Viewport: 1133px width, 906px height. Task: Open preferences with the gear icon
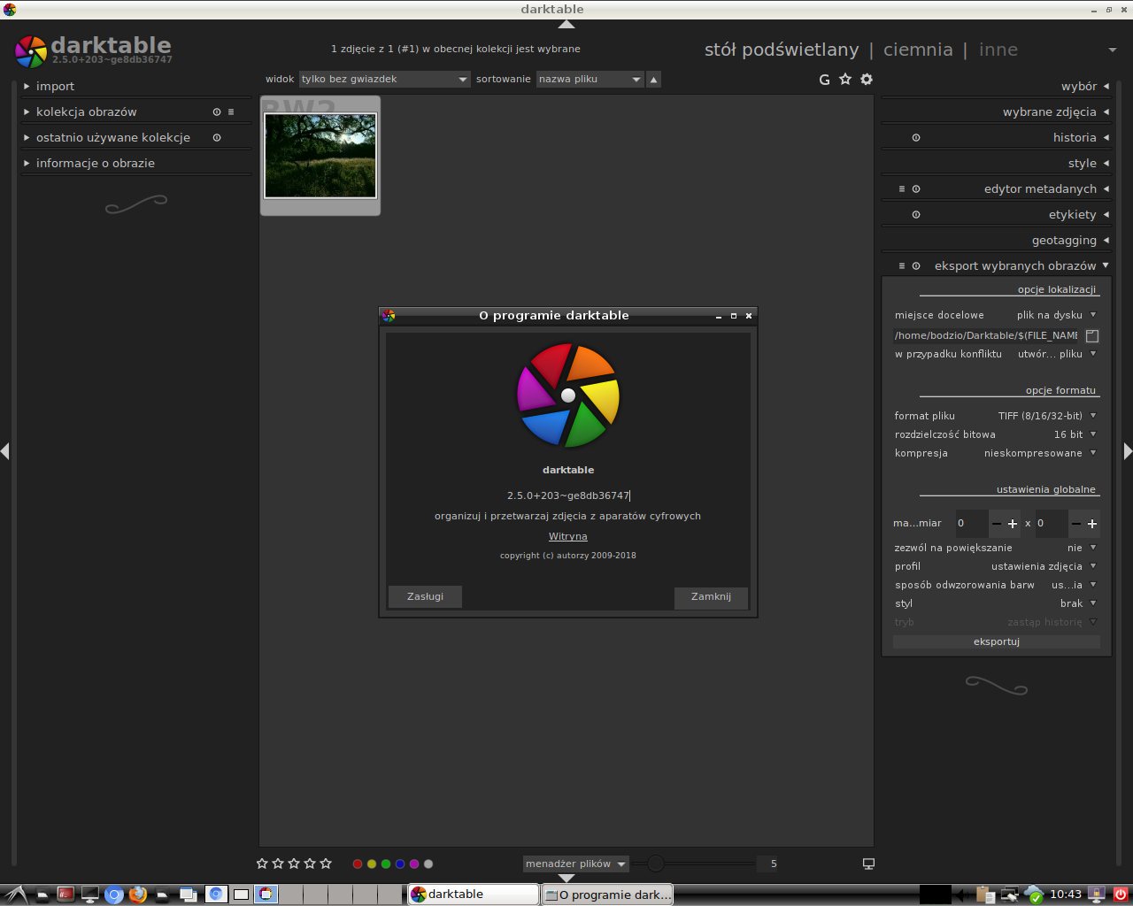click(x=867, y=80)
